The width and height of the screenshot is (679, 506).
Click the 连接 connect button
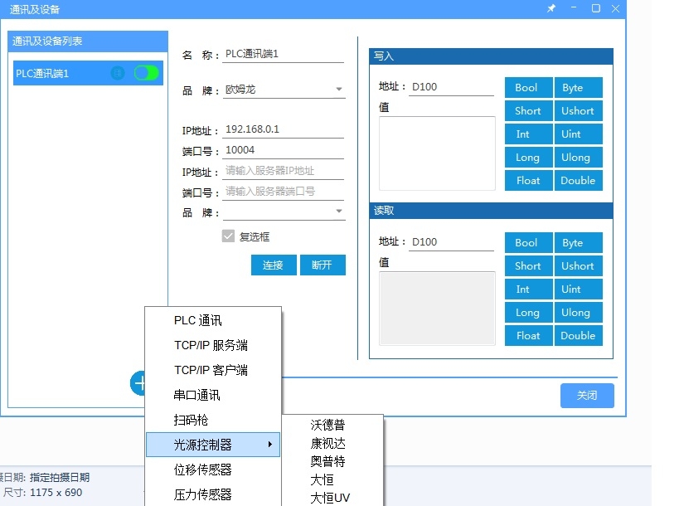tap(274, 265)
